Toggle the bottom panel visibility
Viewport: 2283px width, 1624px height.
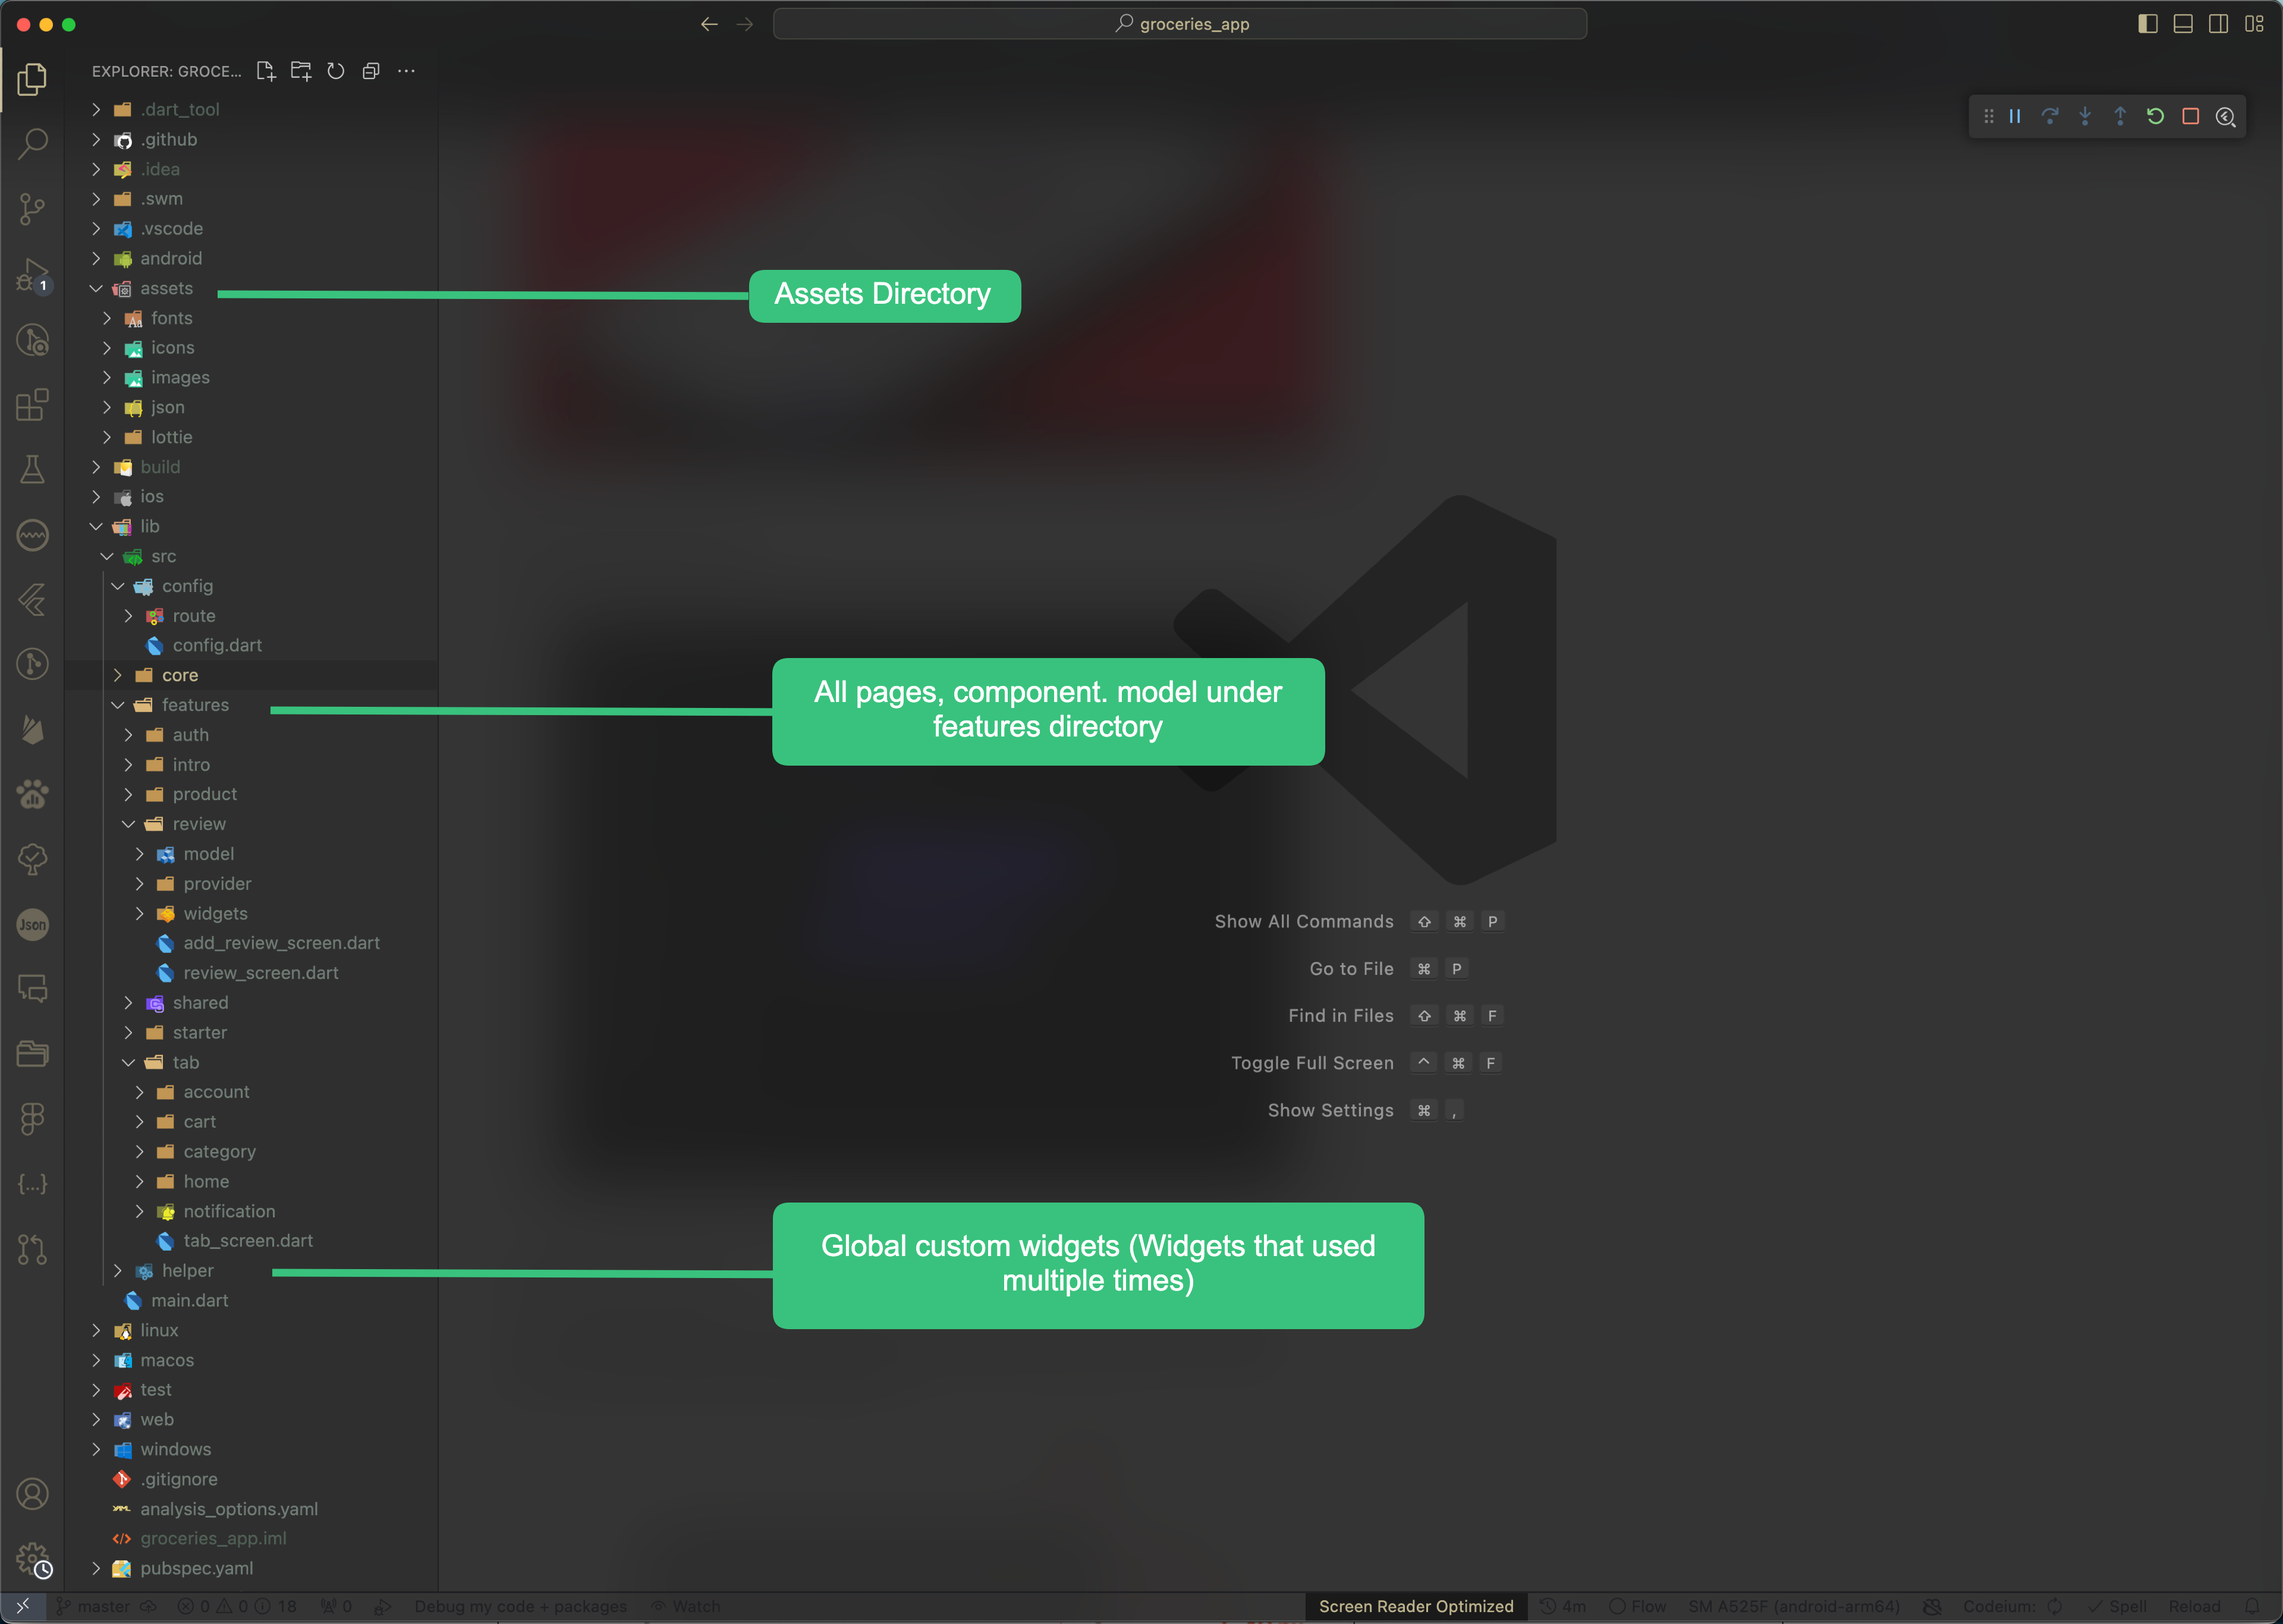[x=2183, y=24]
